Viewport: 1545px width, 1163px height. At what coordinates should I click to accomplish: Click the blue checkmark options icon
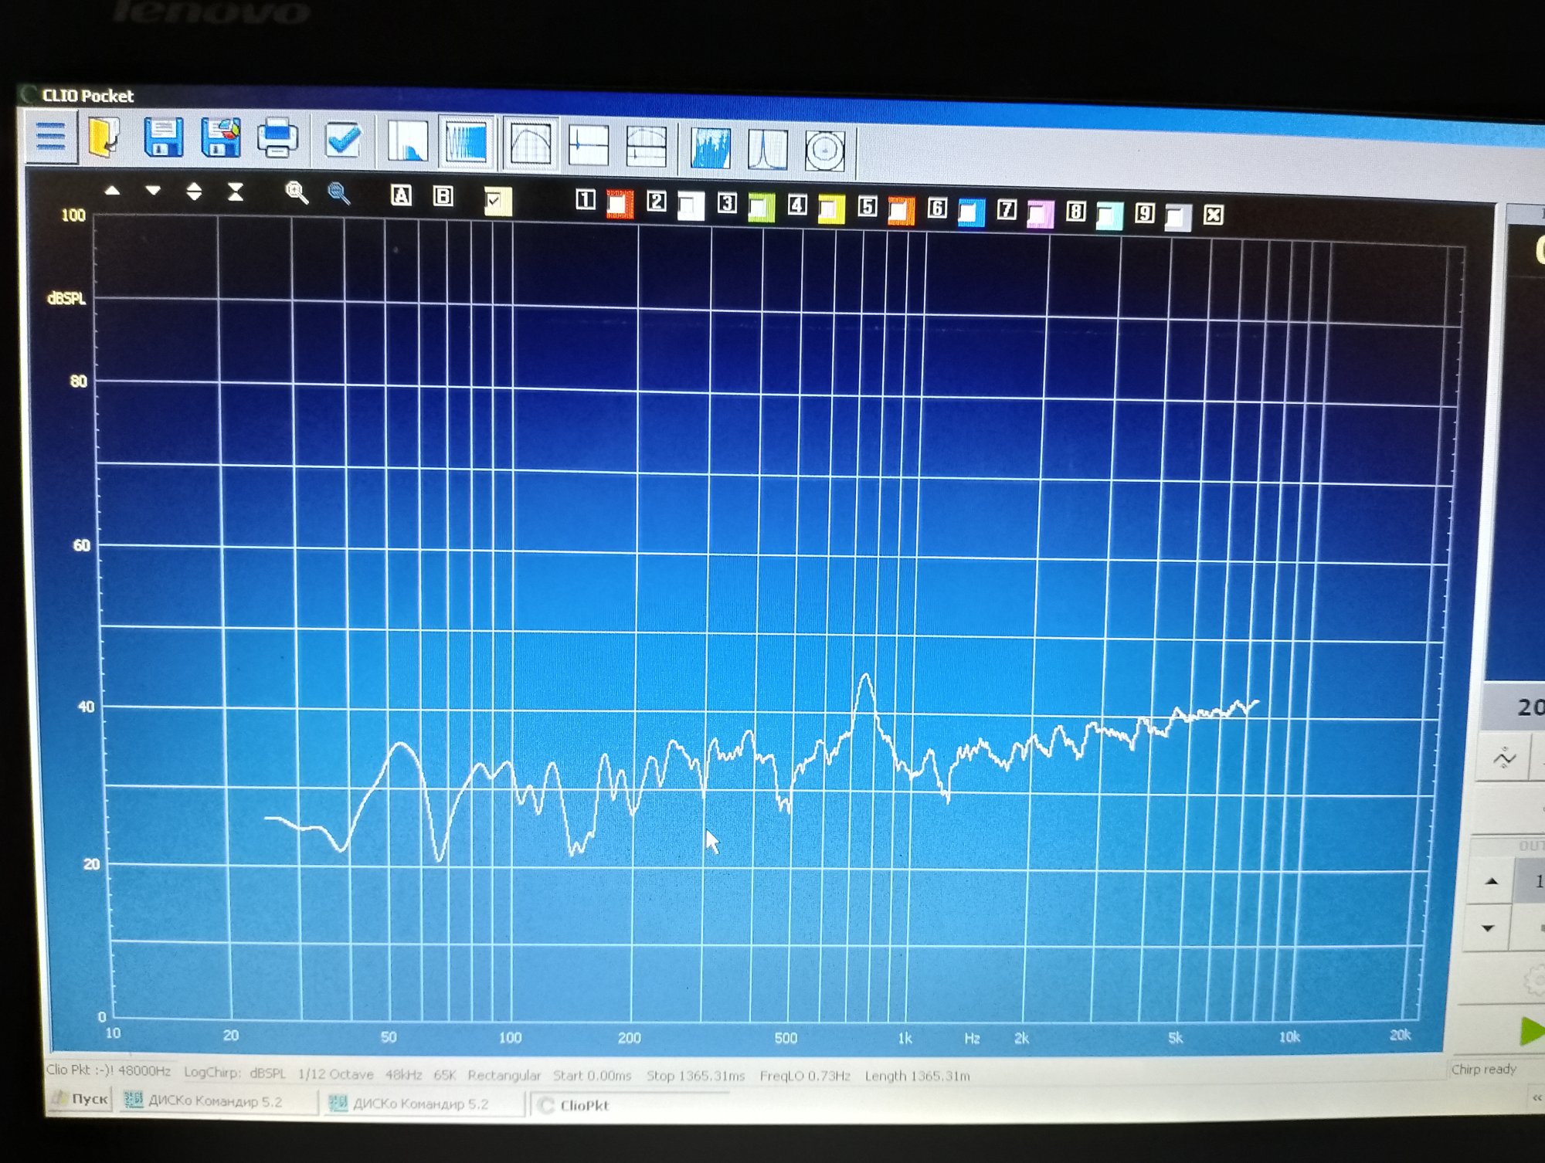(x=342, y=140)
